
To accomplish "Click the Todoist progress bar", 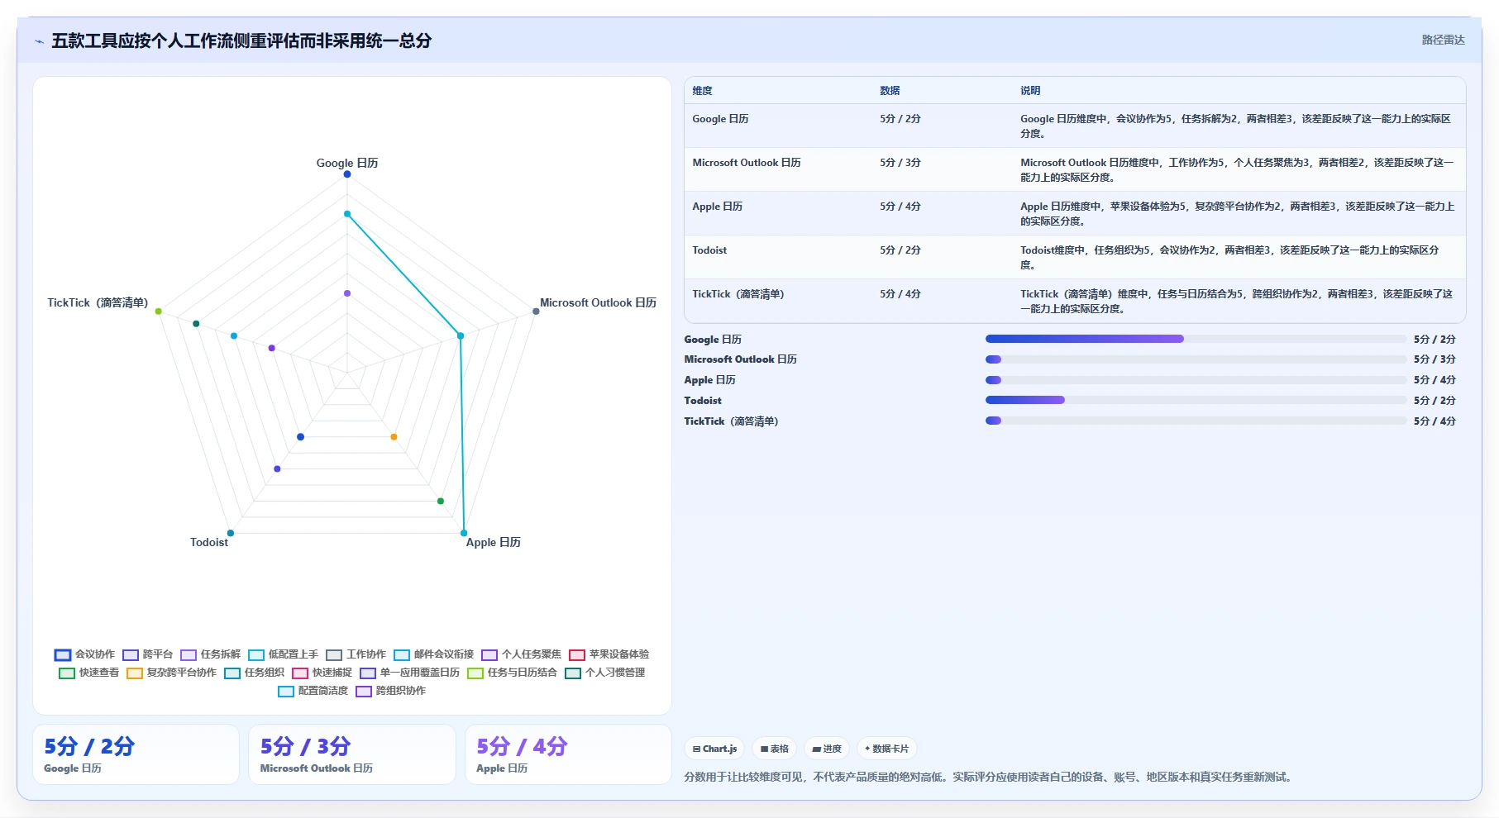I will pos(1196,400).
